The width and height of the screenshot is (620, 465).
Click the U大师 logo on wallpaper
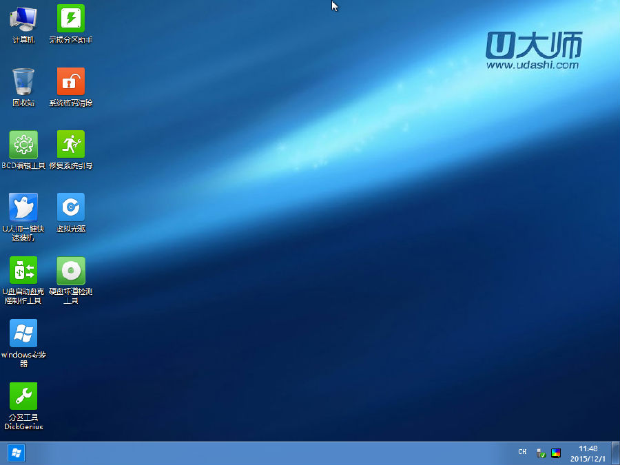533,45
